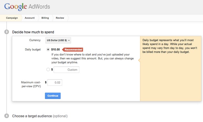Click the Google AdWords logo
This screenshot has width=203, height=122.
point(27,7)
